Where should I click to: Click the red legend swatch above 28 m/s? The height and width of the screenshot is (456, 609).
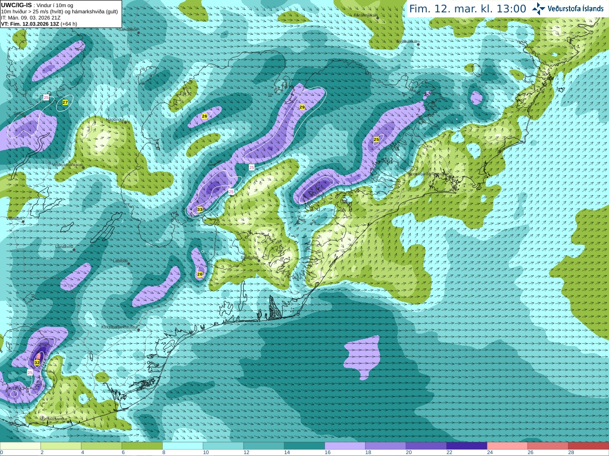click(589, 446)
